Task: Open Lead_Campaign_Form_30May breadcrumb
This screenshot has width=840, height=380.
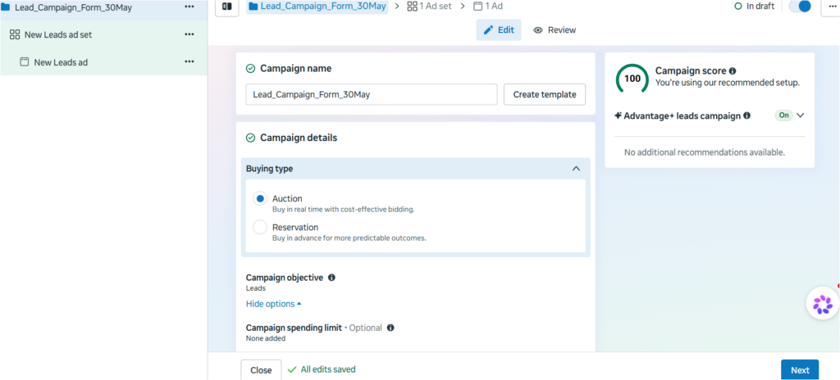Action: (x=317, y=7)
